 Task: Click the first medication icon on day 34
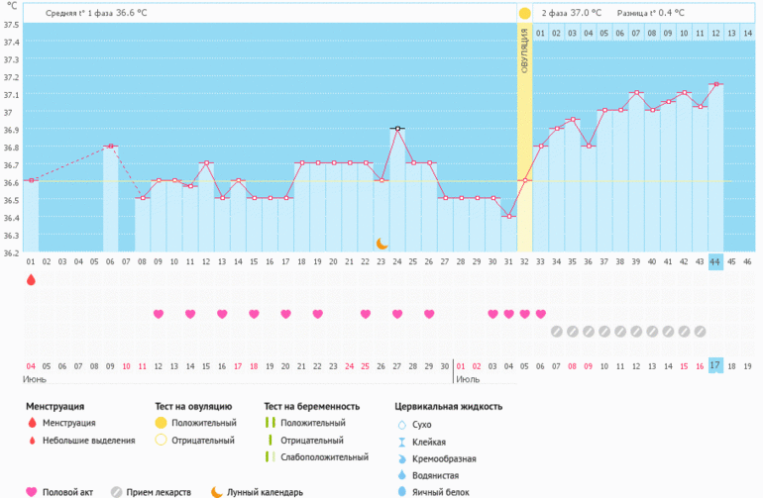[x=556, y=331]
